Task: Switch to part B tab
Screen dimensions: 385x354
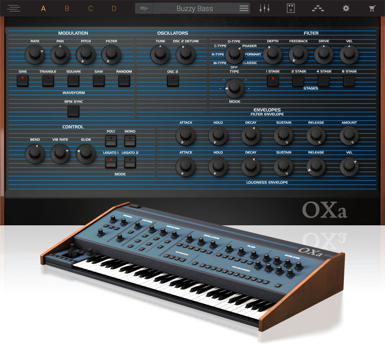Action: (x=67, y=8)
